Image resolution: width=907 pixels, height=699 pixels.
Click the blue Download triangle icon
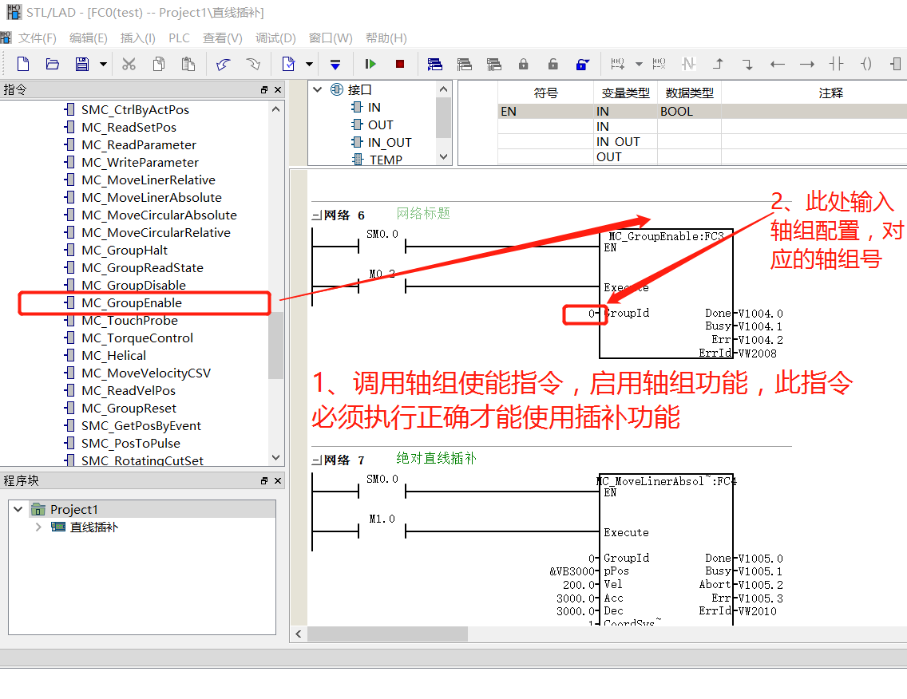click(x=335, y=64)
